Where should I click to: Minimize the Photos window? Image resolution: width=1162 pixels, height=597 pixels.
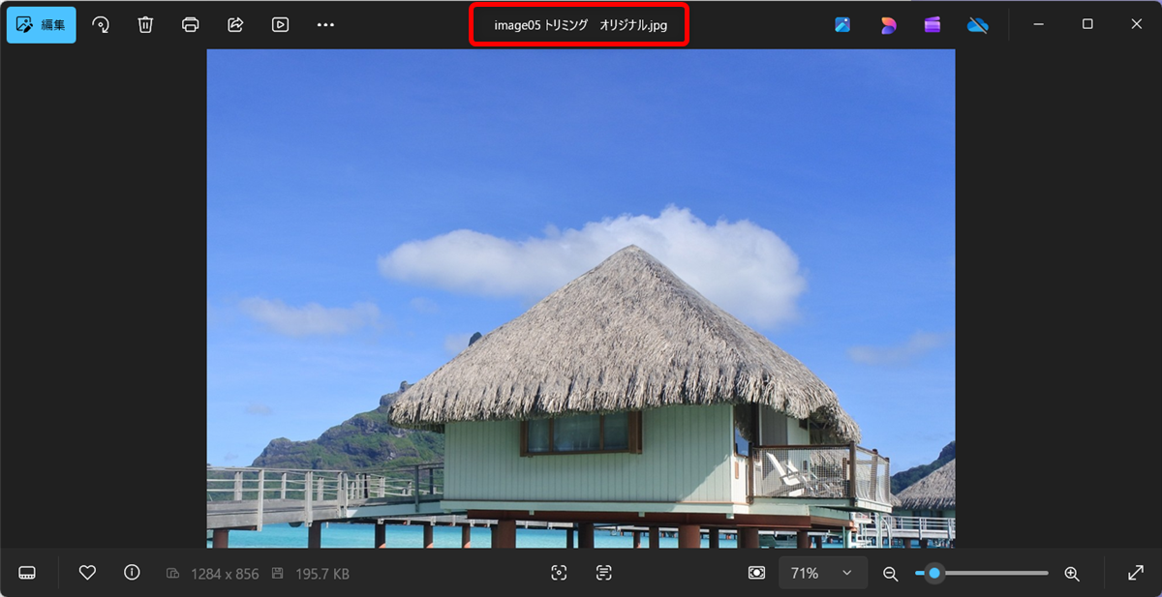pyautogui.click(x=1039, y=24)
